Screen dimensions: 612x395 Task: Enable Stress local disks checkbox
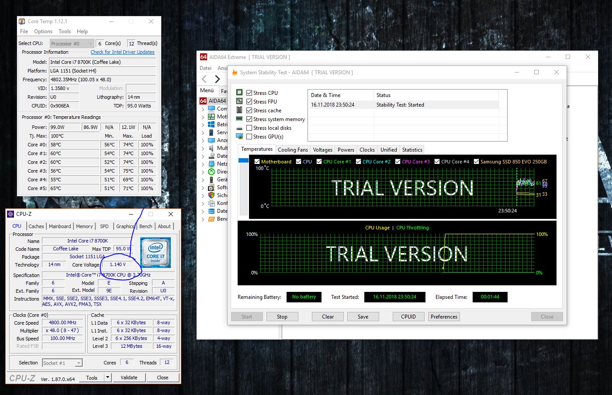[249, 128]
